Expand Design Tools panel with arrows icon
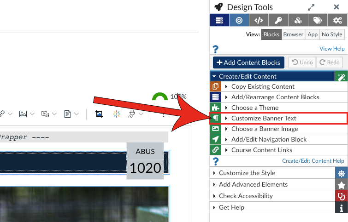 coord(311,7)
